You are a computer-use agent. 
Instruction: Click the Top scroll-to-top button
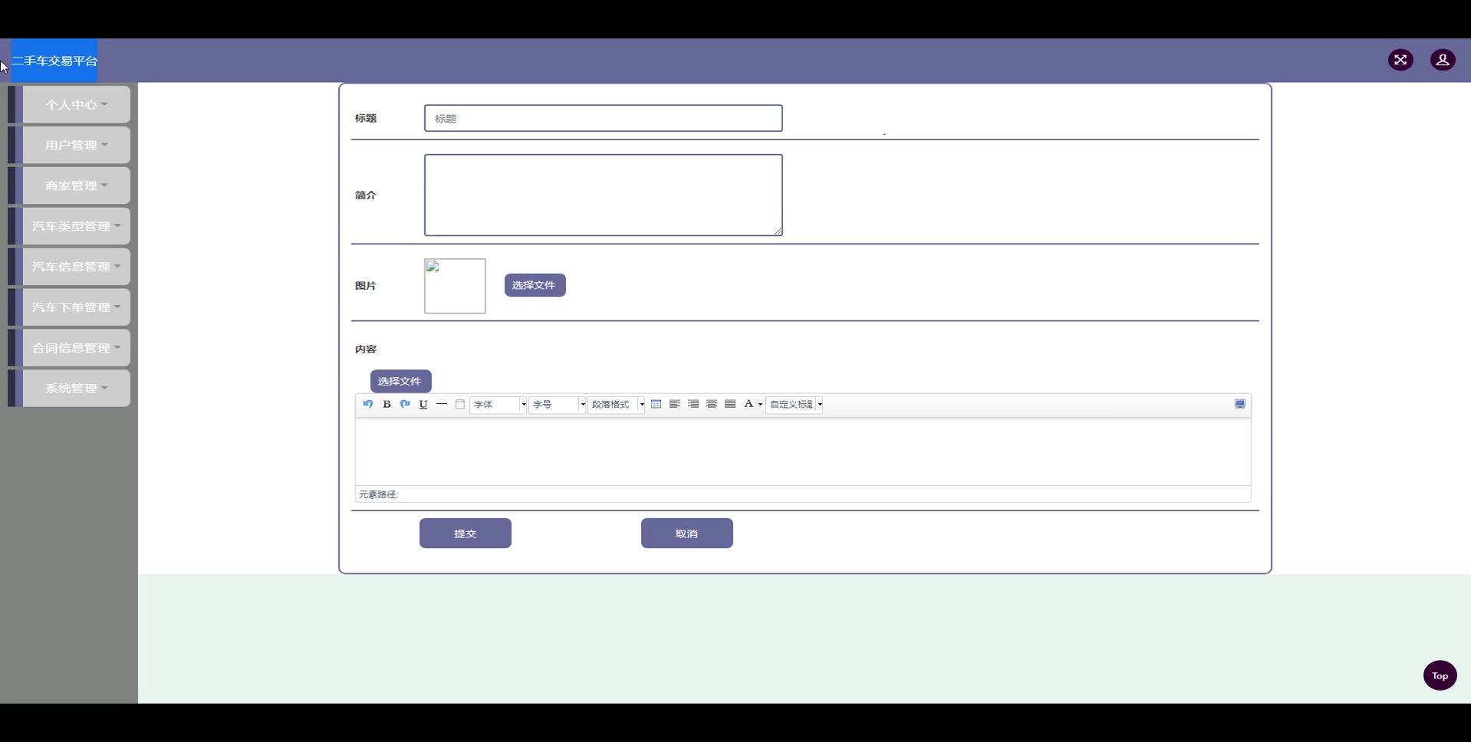[1440, 675]
